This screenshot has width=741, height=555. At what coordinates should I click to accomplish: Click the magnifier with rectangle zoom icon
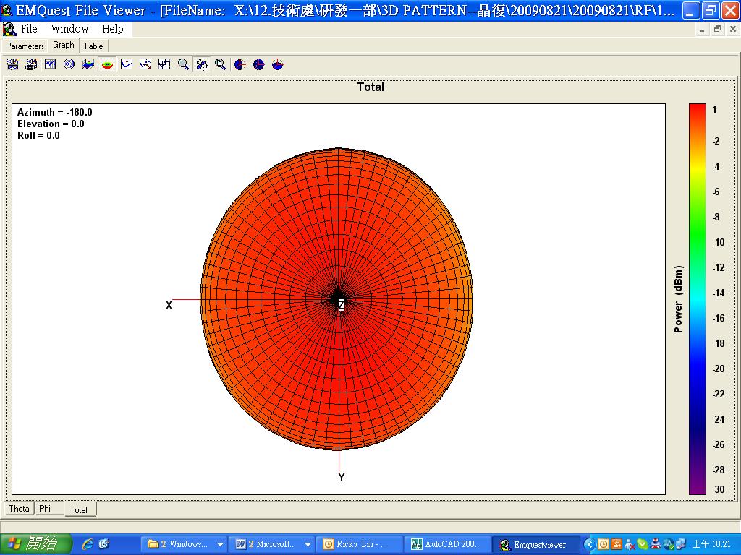point(220,64)
